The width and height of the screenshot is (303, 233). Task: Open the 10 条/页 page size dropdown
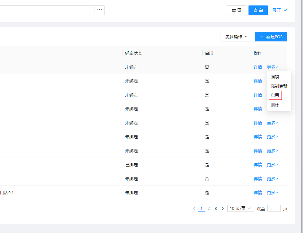click(240, 208)
